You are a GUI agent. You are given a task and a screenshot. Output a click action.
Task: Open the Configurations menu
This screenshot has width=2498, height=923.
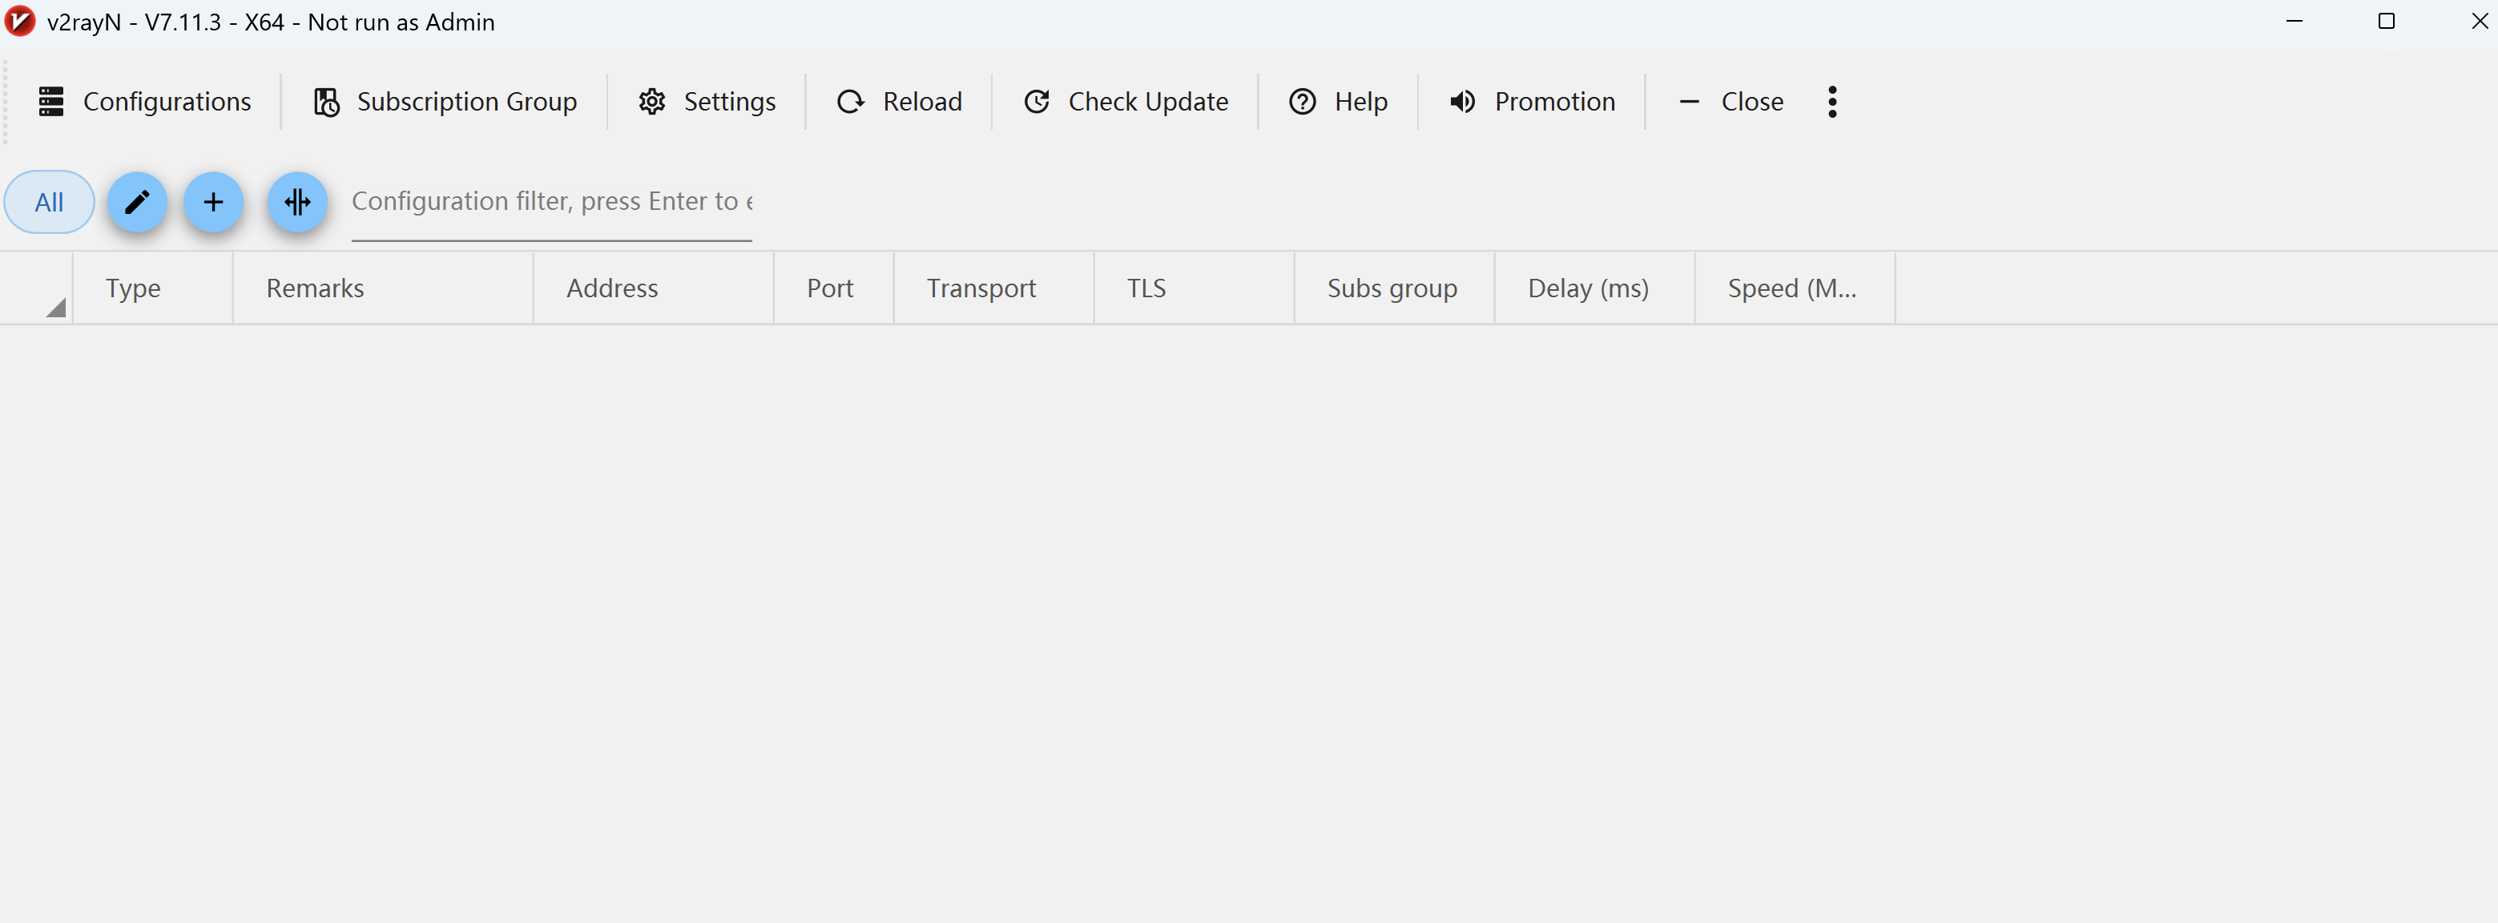pyautogui.click(x=144, y=102)
